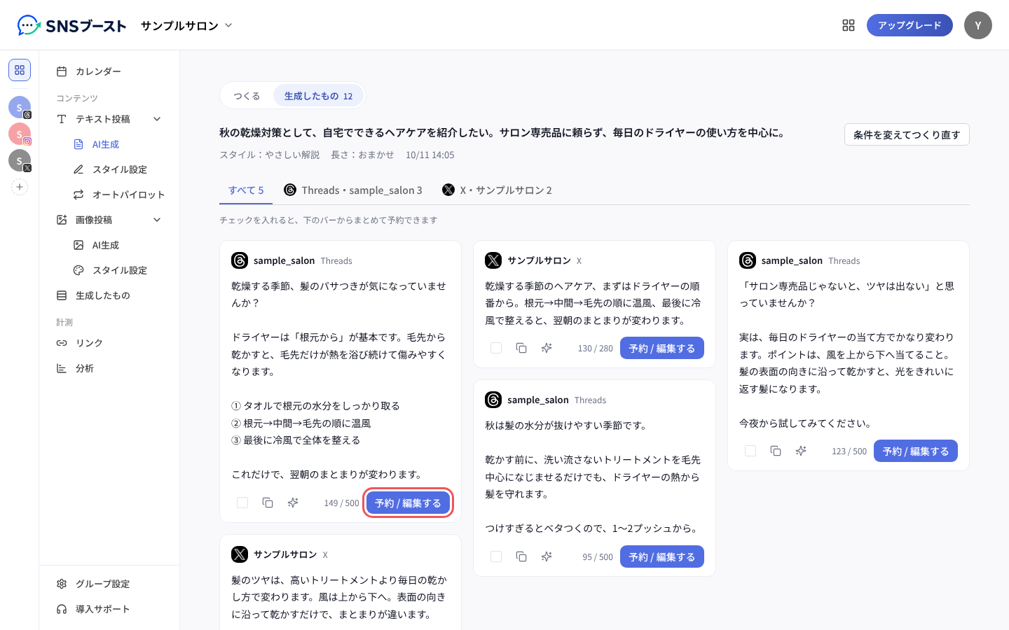Click AI sparkle icon on 95 / 500 post
The height and width of the screenshot is (630, 1009).
click(x=547, y=556)
